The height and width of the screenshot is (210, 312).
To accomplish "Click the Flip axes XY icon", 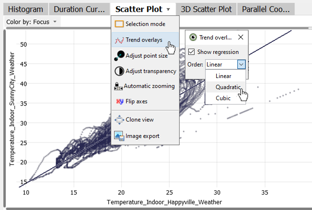I will tap(119, 102).
